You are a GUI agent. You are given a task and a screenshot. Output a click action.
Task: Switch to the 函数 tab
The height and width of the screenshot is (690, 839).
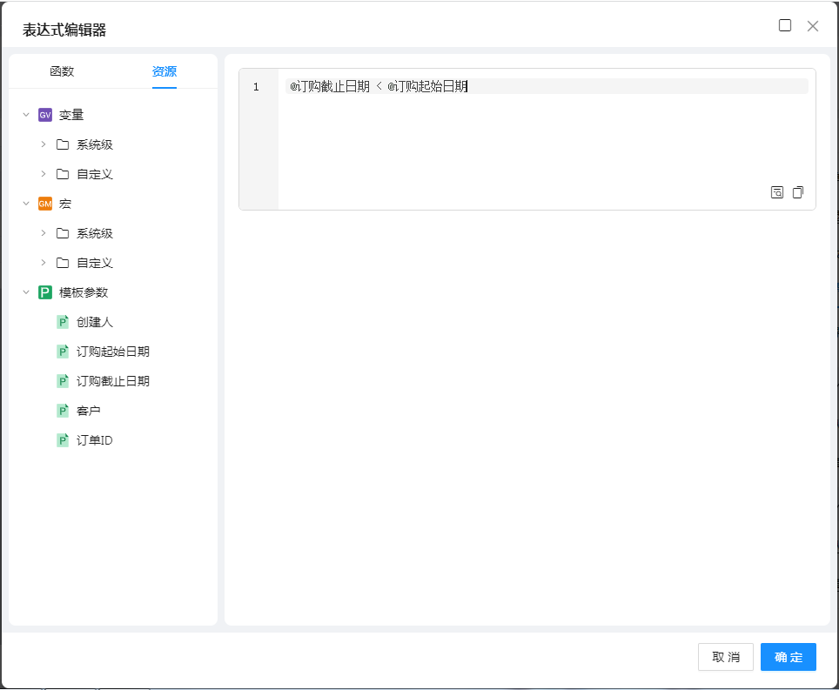pyautogui.click(x=62, y=71)
